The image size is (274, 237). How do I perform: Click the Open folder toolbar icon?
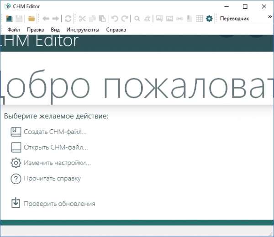tap(32, 19)
